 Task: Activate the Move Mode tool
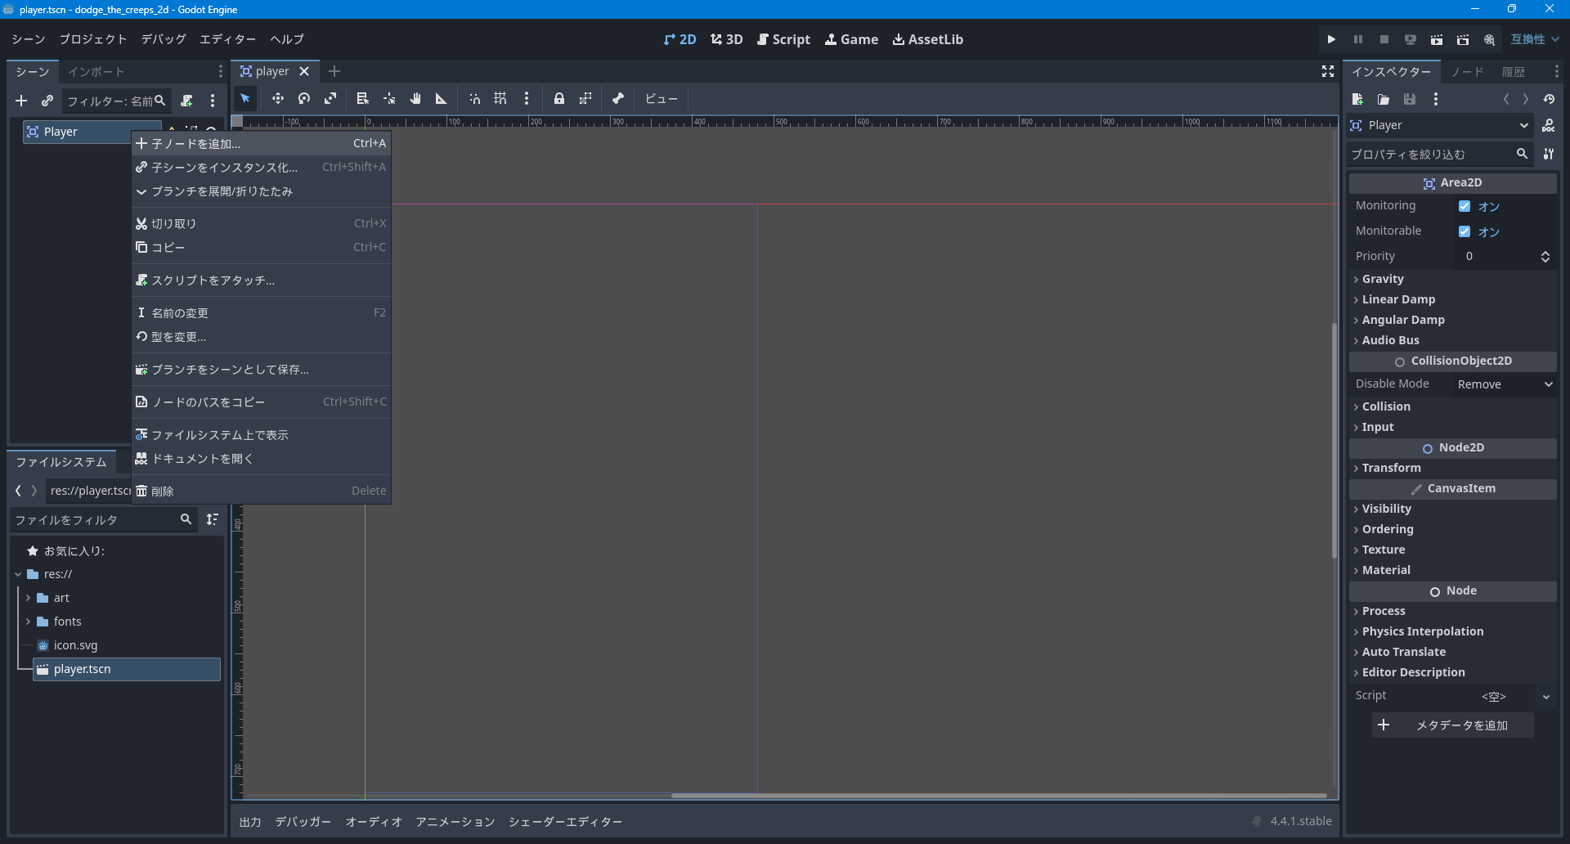tap(278, 99)
